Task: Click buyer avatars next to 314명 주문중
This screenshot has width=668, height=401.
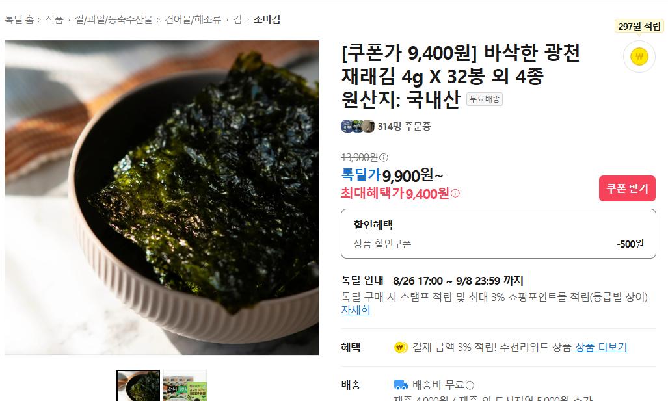Action: [x=358, y=126]
